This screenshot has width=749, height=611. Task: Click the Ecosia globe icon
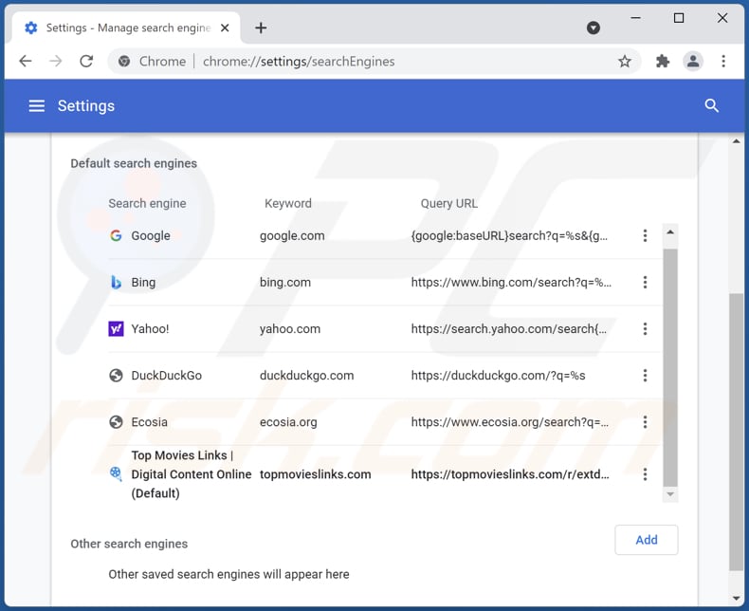[116, 422]
